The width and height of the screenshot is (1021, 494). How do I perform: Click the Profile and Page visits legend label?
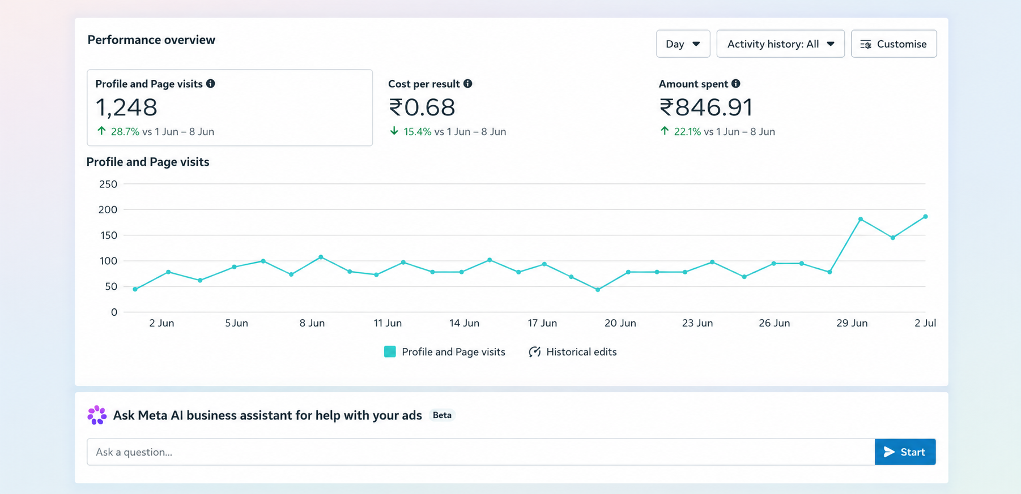click(453, 351)
